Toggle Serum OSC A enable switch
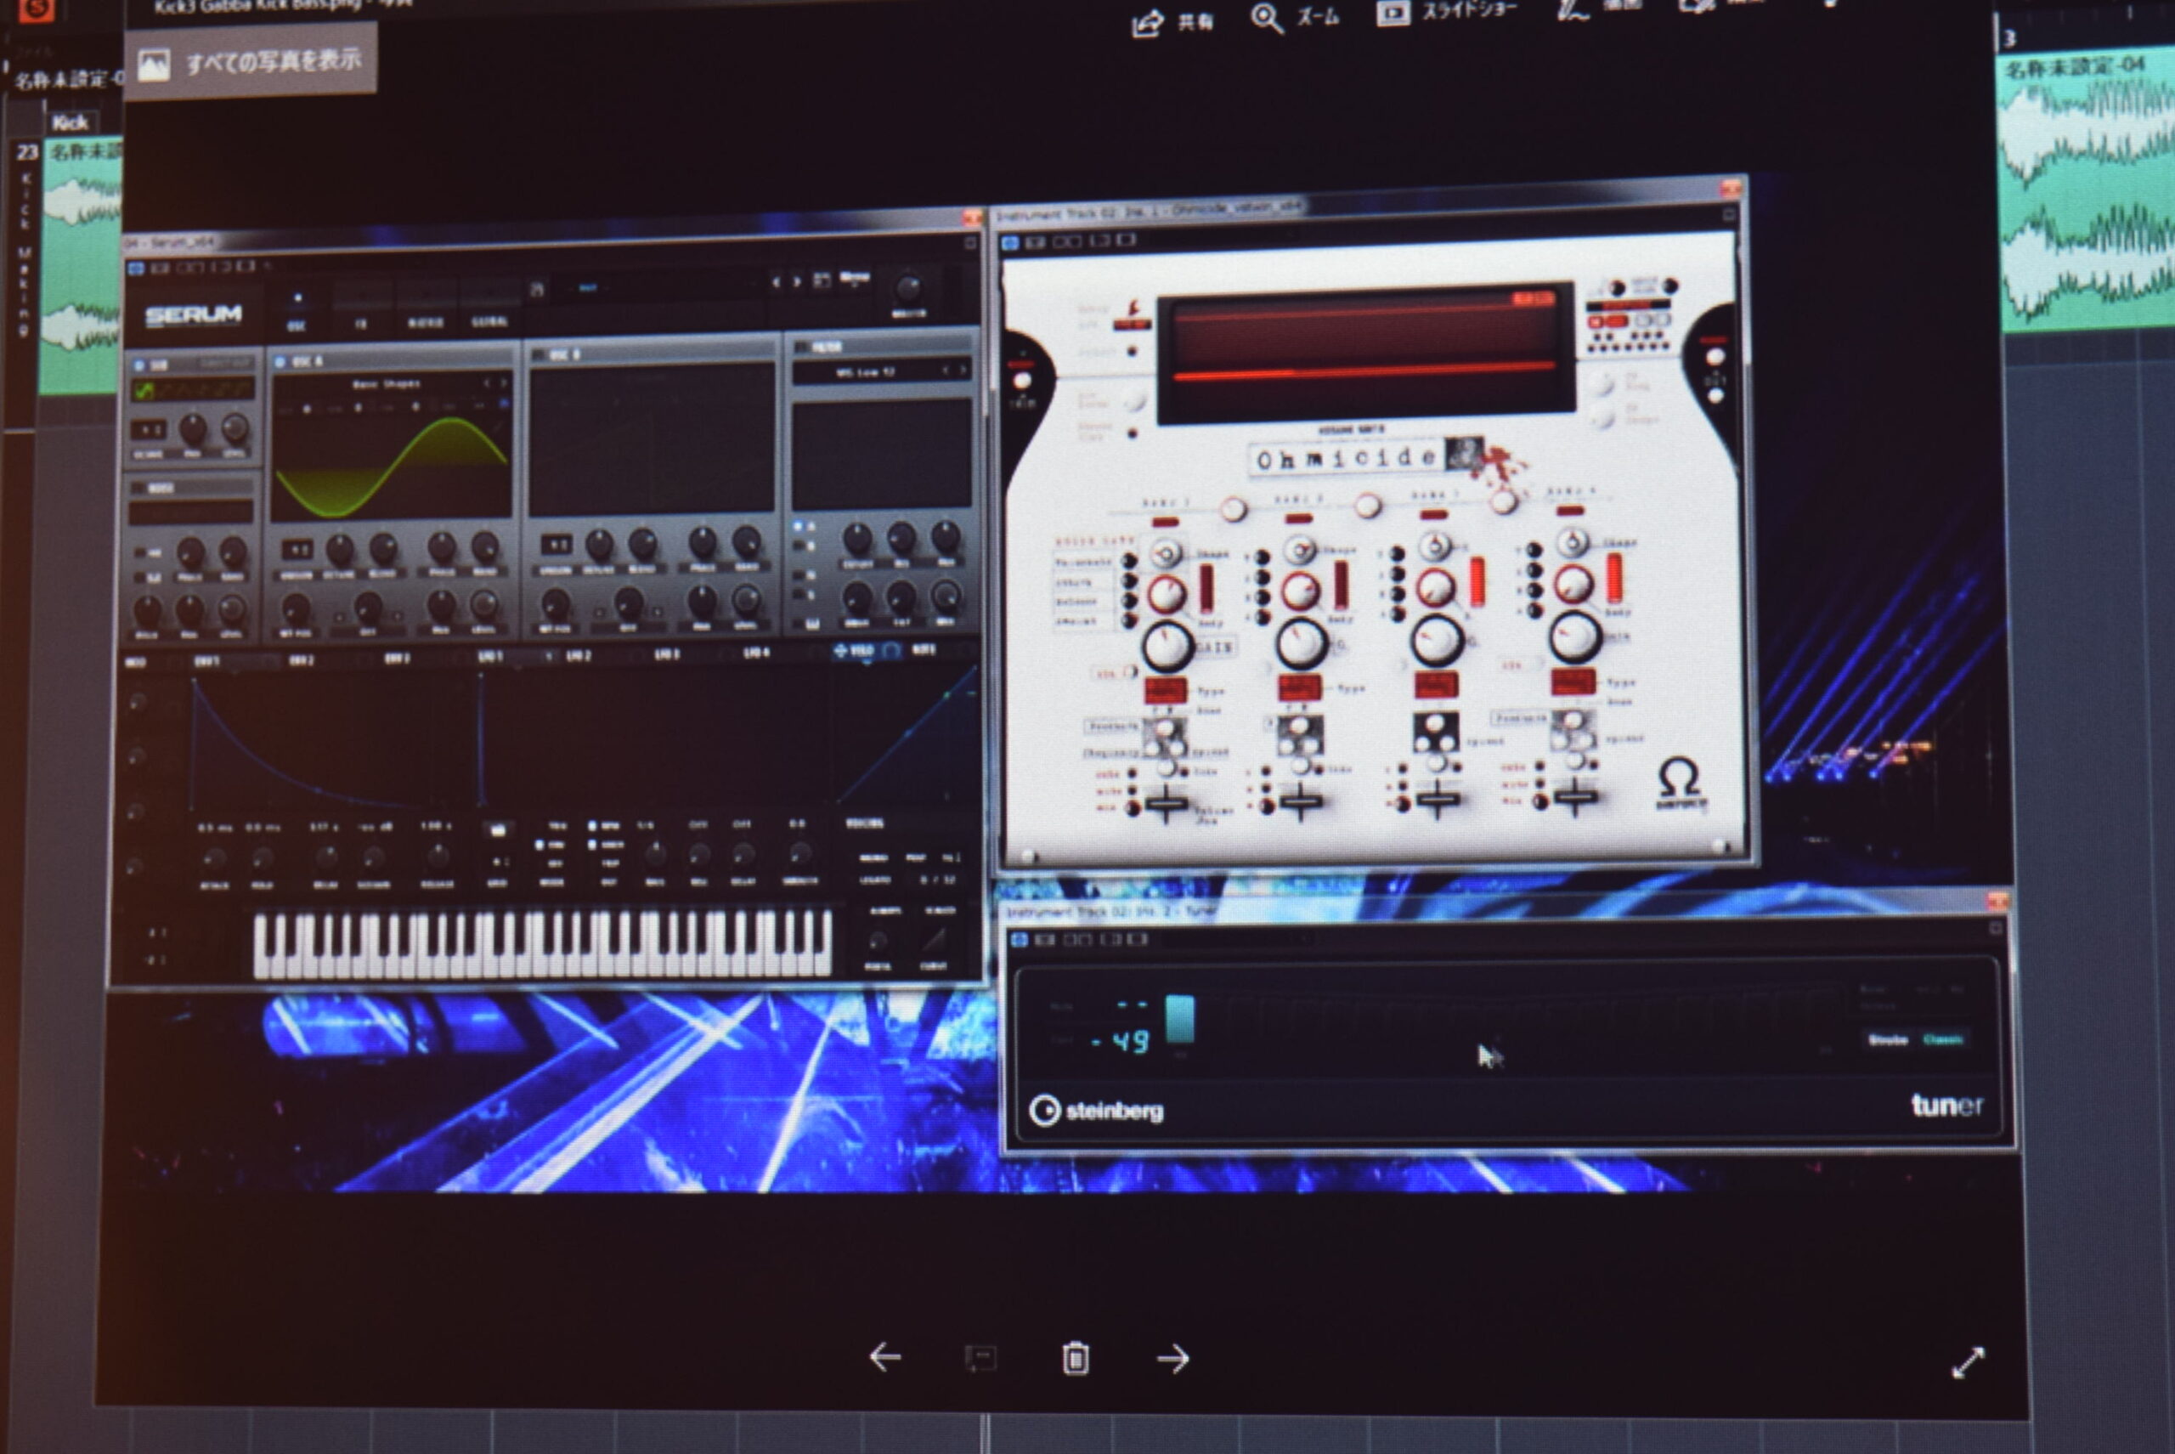The height and width of the screenshot is (1454, 2175). (281, 362)
